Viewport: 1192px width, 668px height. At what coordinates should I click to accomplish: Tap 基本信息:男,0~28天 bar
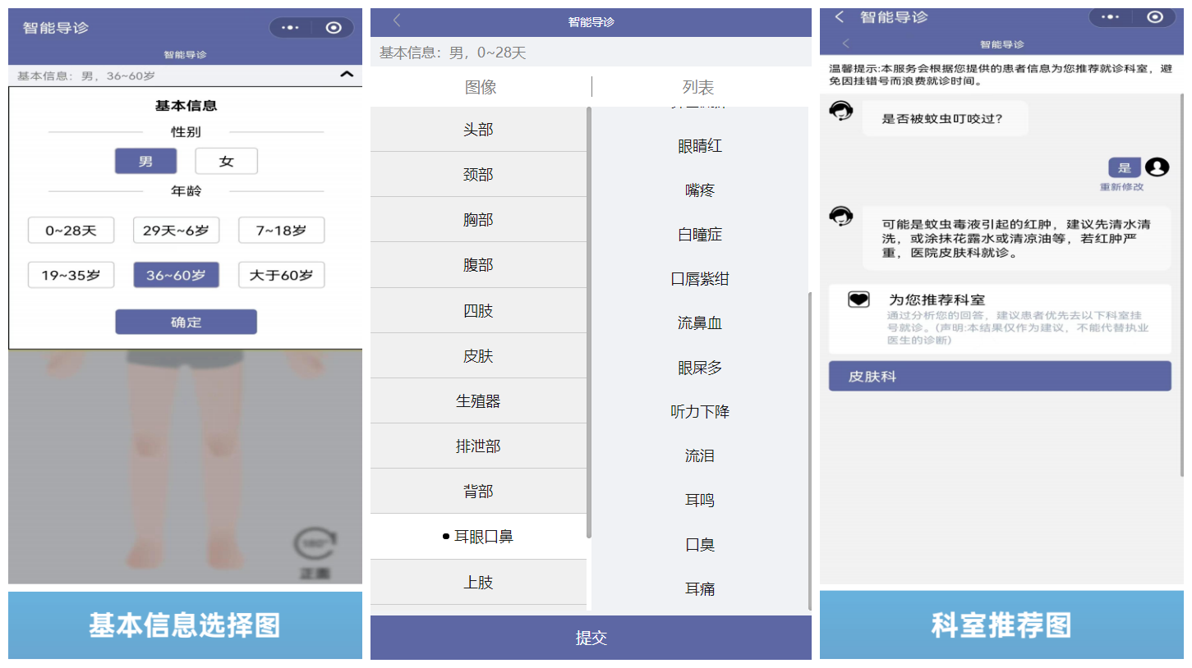[591, 53]
